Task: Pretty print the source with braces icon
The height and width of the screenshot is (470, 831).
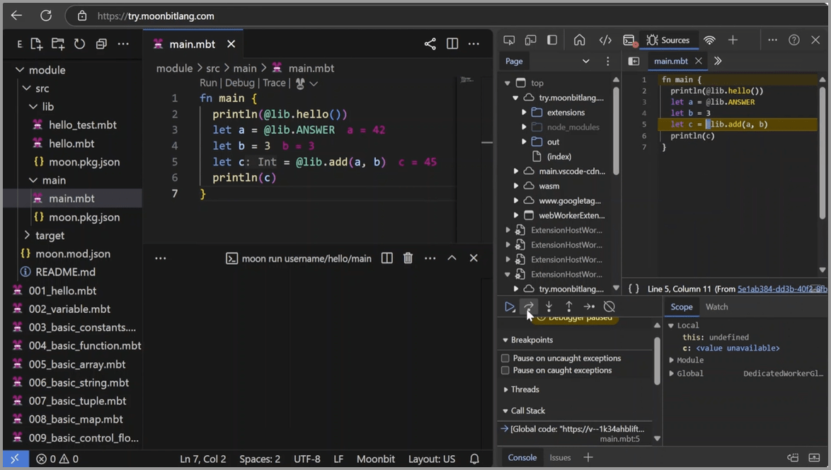Action: (634, 289)
